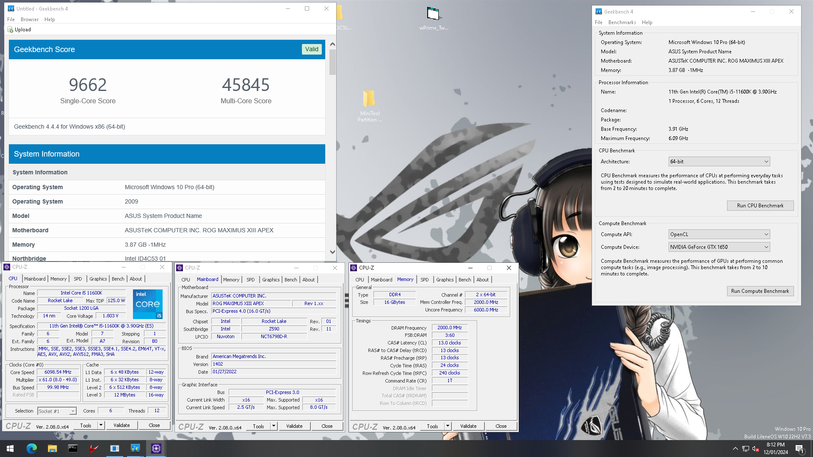813x457 pixels.
Task: Switch to Geekbench 4 taskbar icon
Action: coord(135,449)
